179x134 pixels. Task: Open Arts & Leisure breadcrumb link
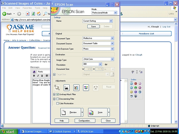(x=19, y=40)
